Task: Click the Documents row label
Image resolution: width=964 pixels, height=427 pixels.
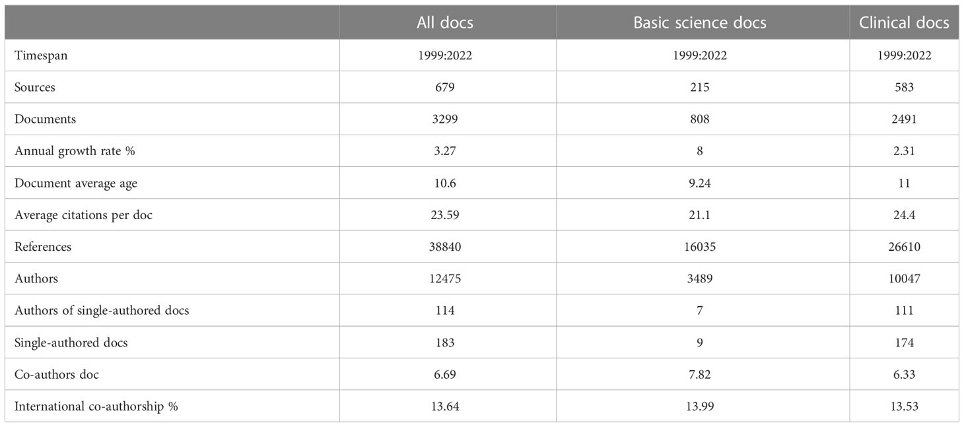Action: pyautogui.click(x=45, y=119)
